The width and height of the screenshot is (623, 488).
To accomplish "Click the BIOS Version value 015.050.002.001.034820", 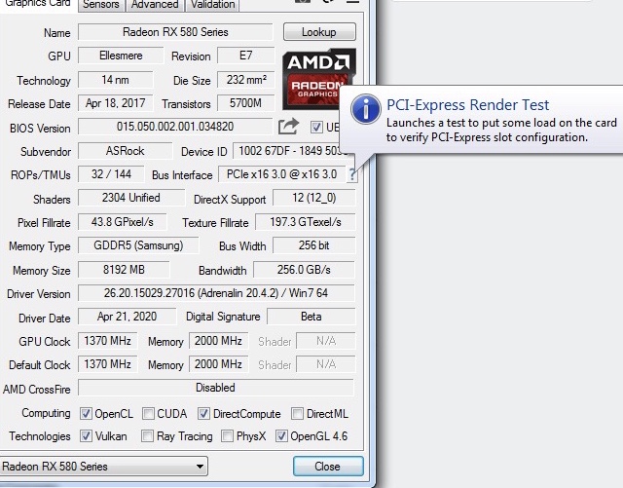I will (175, 127).
